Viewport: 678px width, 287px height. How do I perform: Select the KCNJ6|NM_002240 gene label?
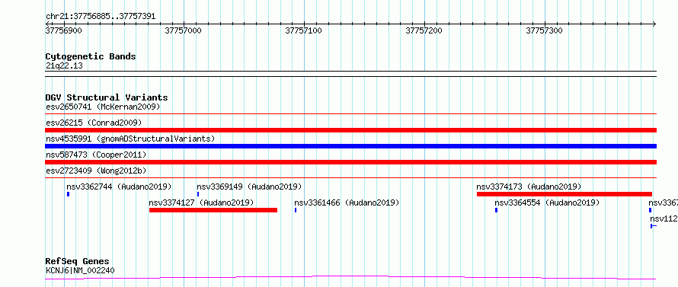pyautogui.click(x=80, y=270)
